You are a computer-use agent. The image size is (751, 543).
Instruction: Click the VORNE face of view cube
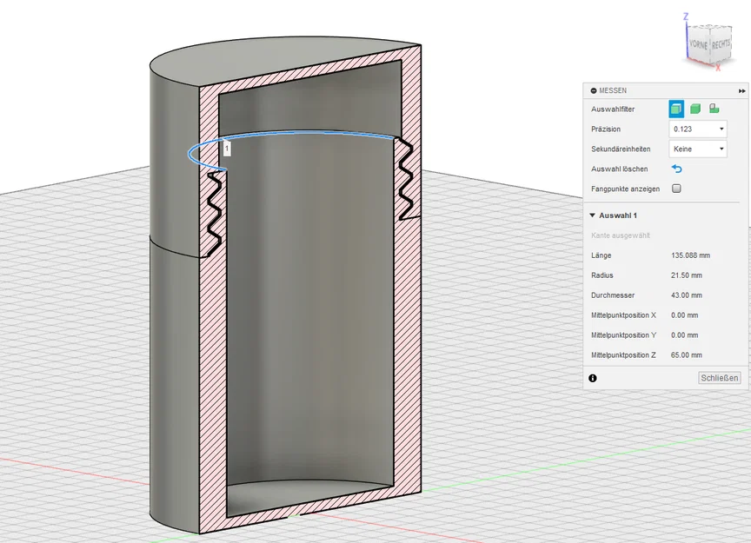point(698,44)
